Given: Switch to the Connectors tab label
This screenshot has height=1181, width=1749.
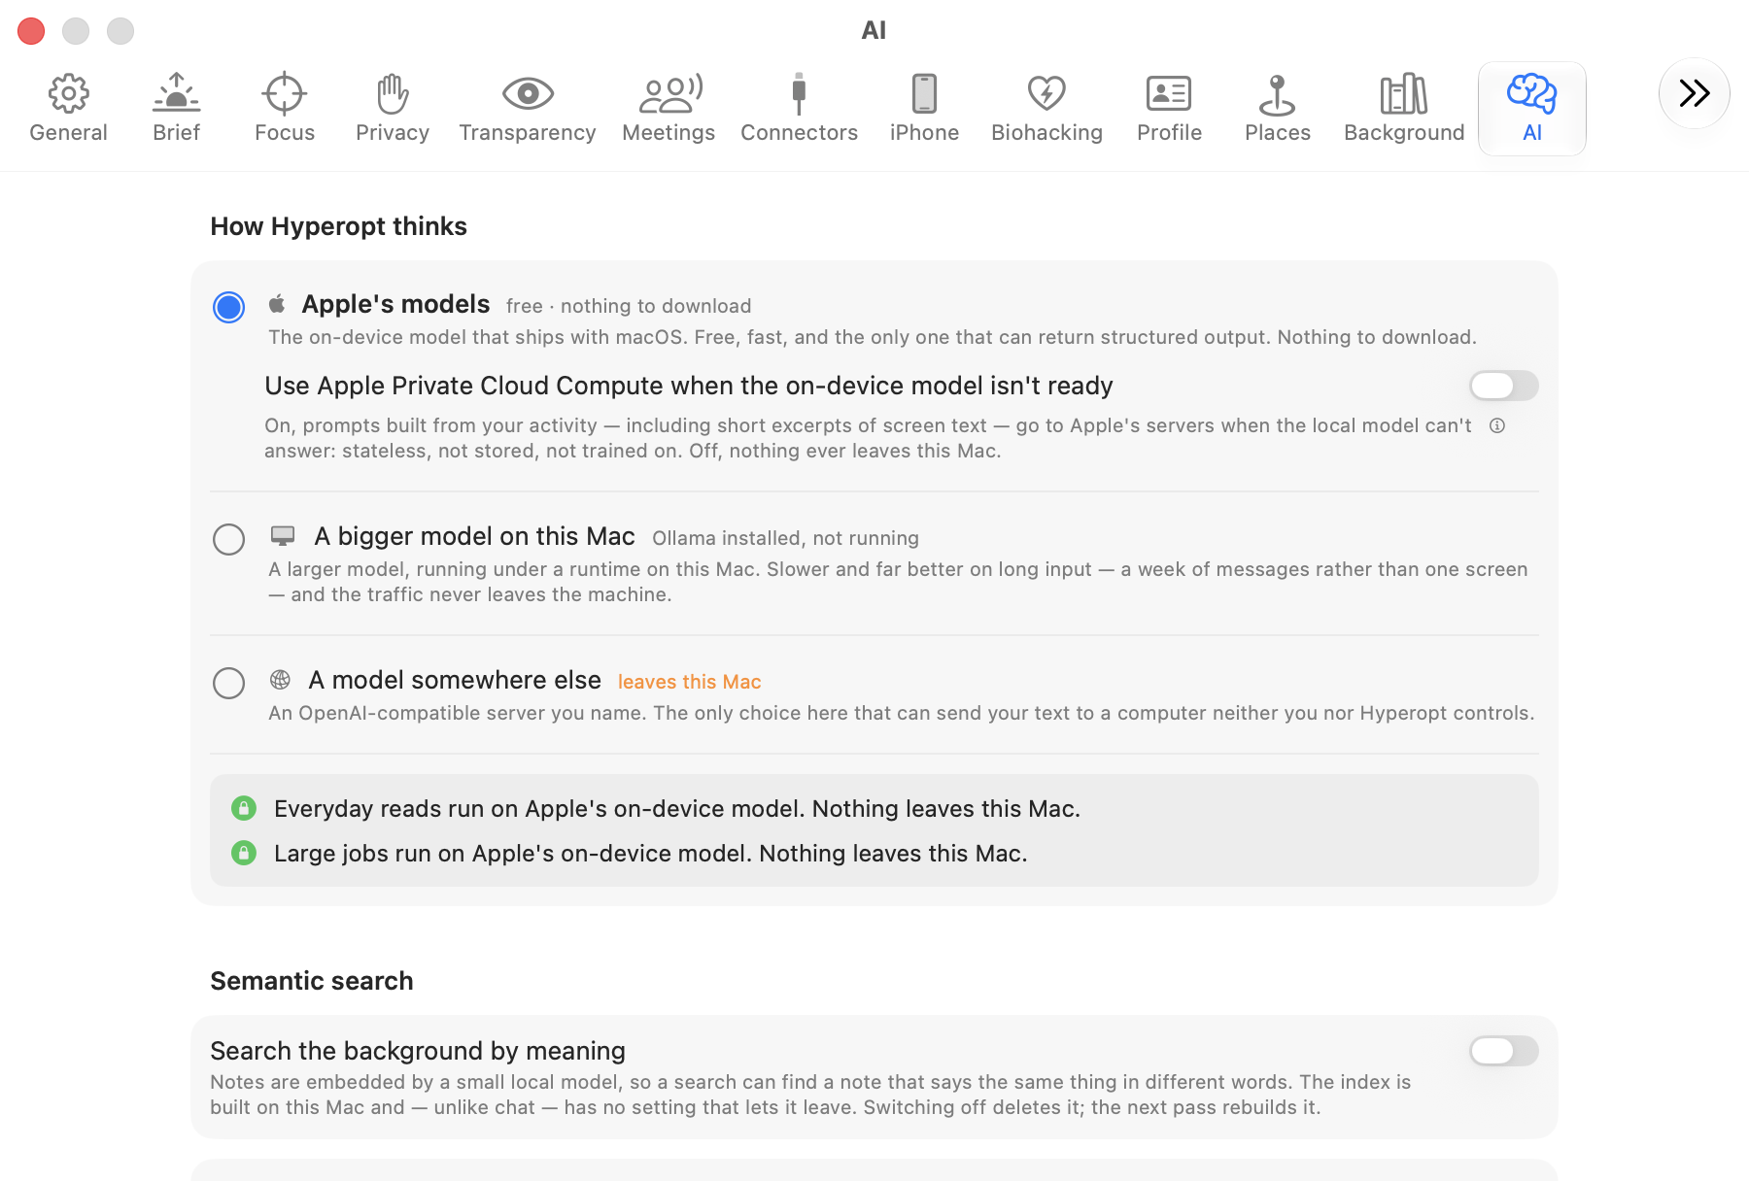Looking at the screenshot, I should [799, 133].
